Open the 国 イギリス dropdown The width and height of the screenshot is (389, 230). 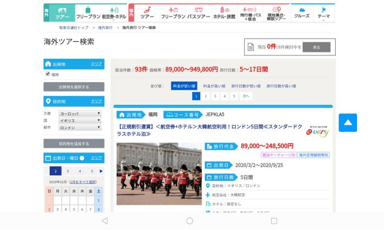pos(80,120)
